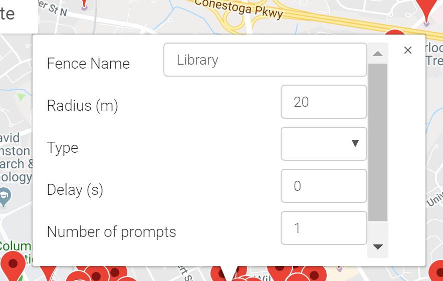
Task: Close the fence info popup
Action: tap(408, 50)
